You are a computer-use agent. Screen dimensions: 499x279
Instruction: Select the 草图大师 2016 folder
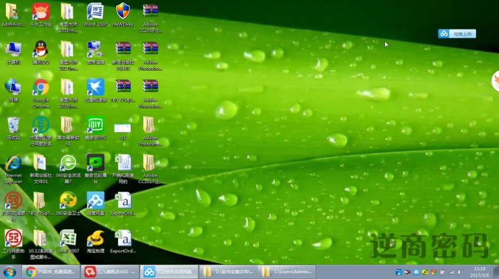pos(68,93)
